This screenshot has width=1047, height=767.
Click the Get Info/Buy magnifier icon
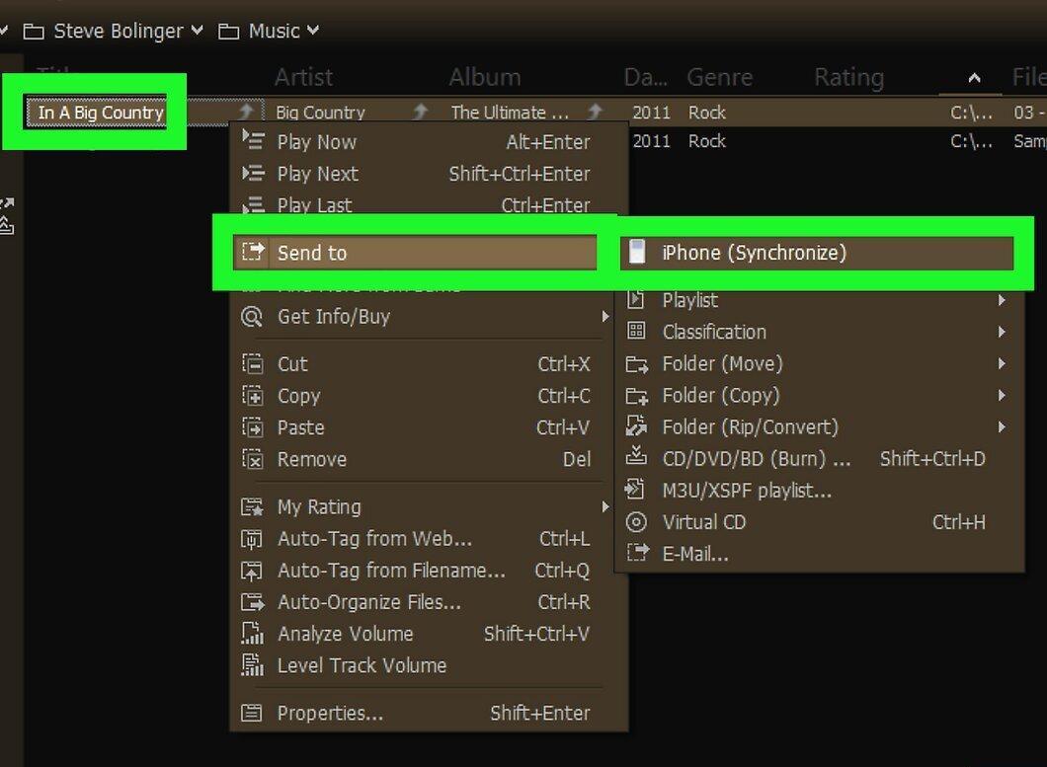click(252, 317)
